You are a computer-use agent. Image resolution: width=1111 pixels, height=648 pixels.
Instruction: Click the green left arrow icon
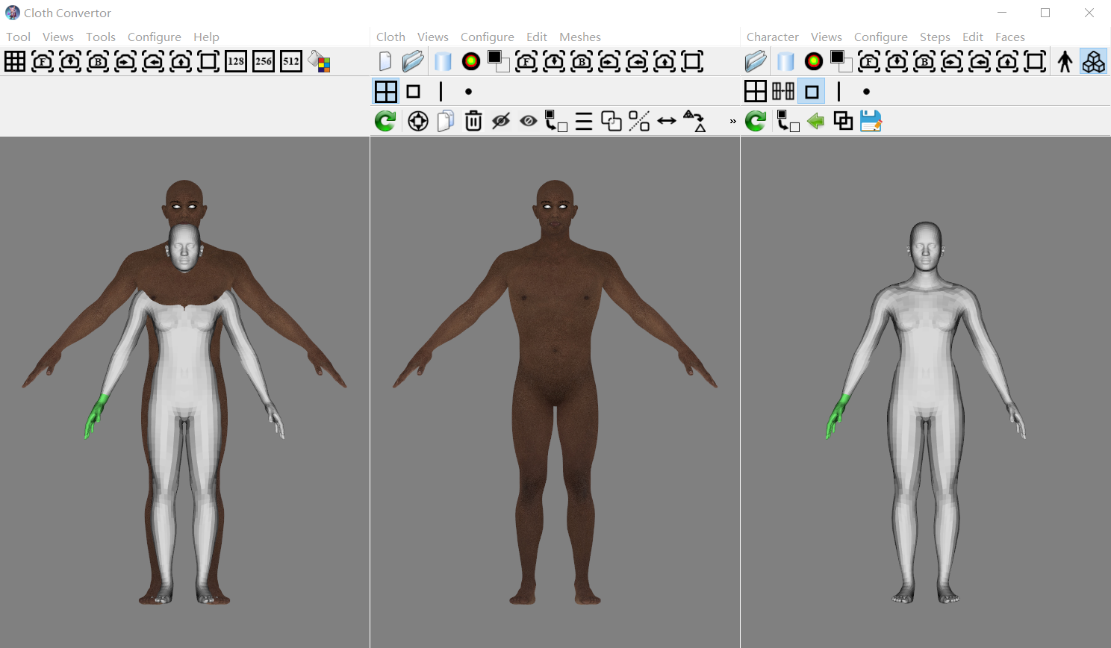[815, 121]
